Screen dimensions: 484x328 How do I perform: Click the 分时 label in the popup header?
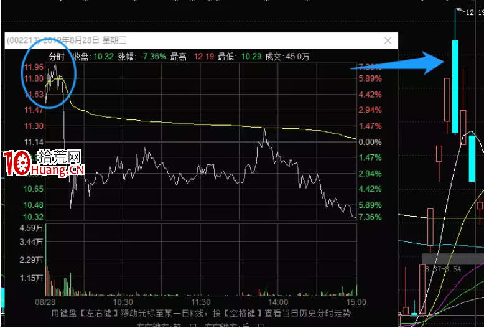pyautogui.click(x=57, y=57)
